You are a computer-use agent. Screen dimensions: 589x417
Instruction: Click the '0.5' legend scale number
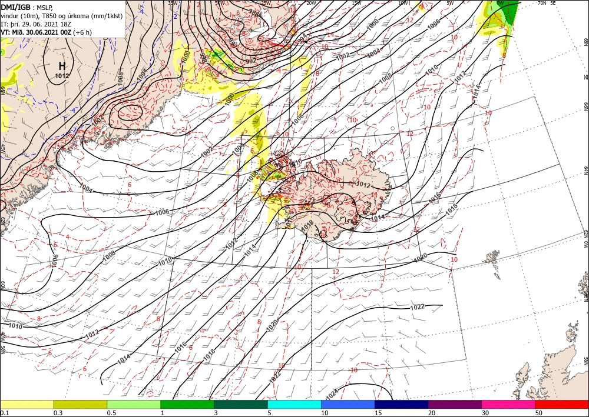pos(111,413)
